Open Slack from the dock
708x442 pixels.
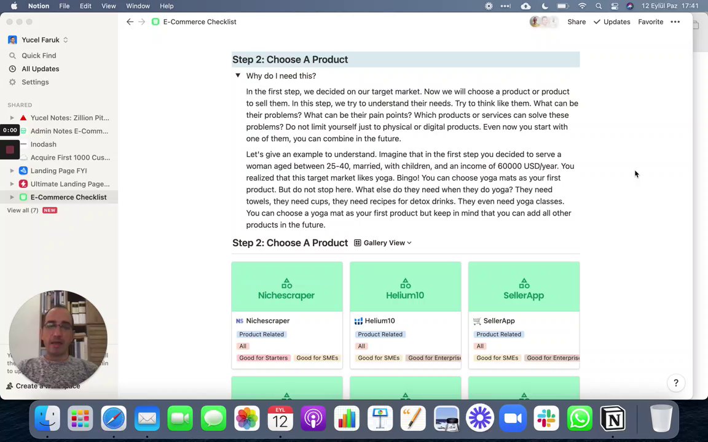546,419
